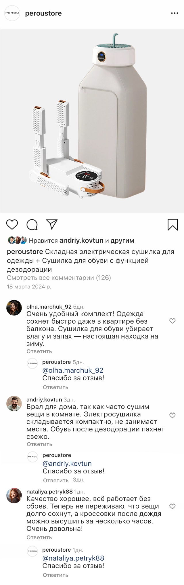184x585 pixels.
Task: Save the post with the bookmark icon
Action: (172, 225)
